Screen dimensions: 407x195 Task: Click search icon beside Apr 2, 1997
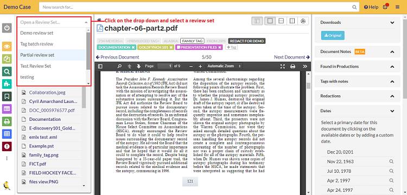point(391,181)
